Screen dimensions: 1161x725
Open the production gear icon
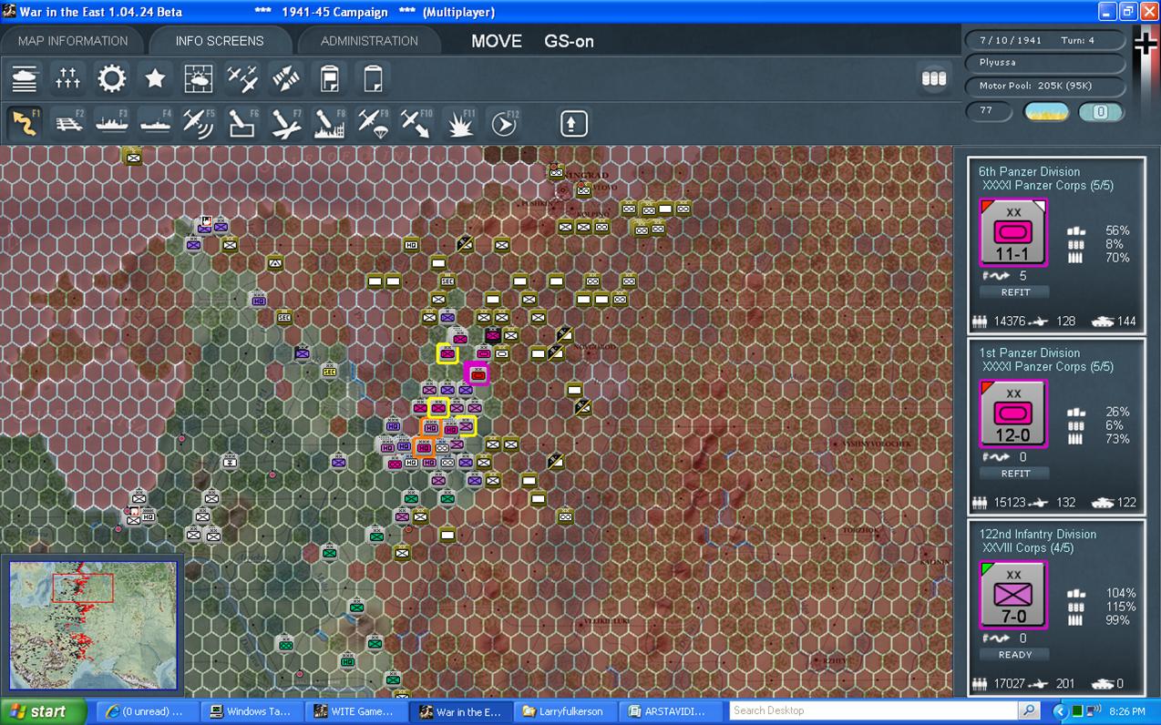(x=112, y=79)
